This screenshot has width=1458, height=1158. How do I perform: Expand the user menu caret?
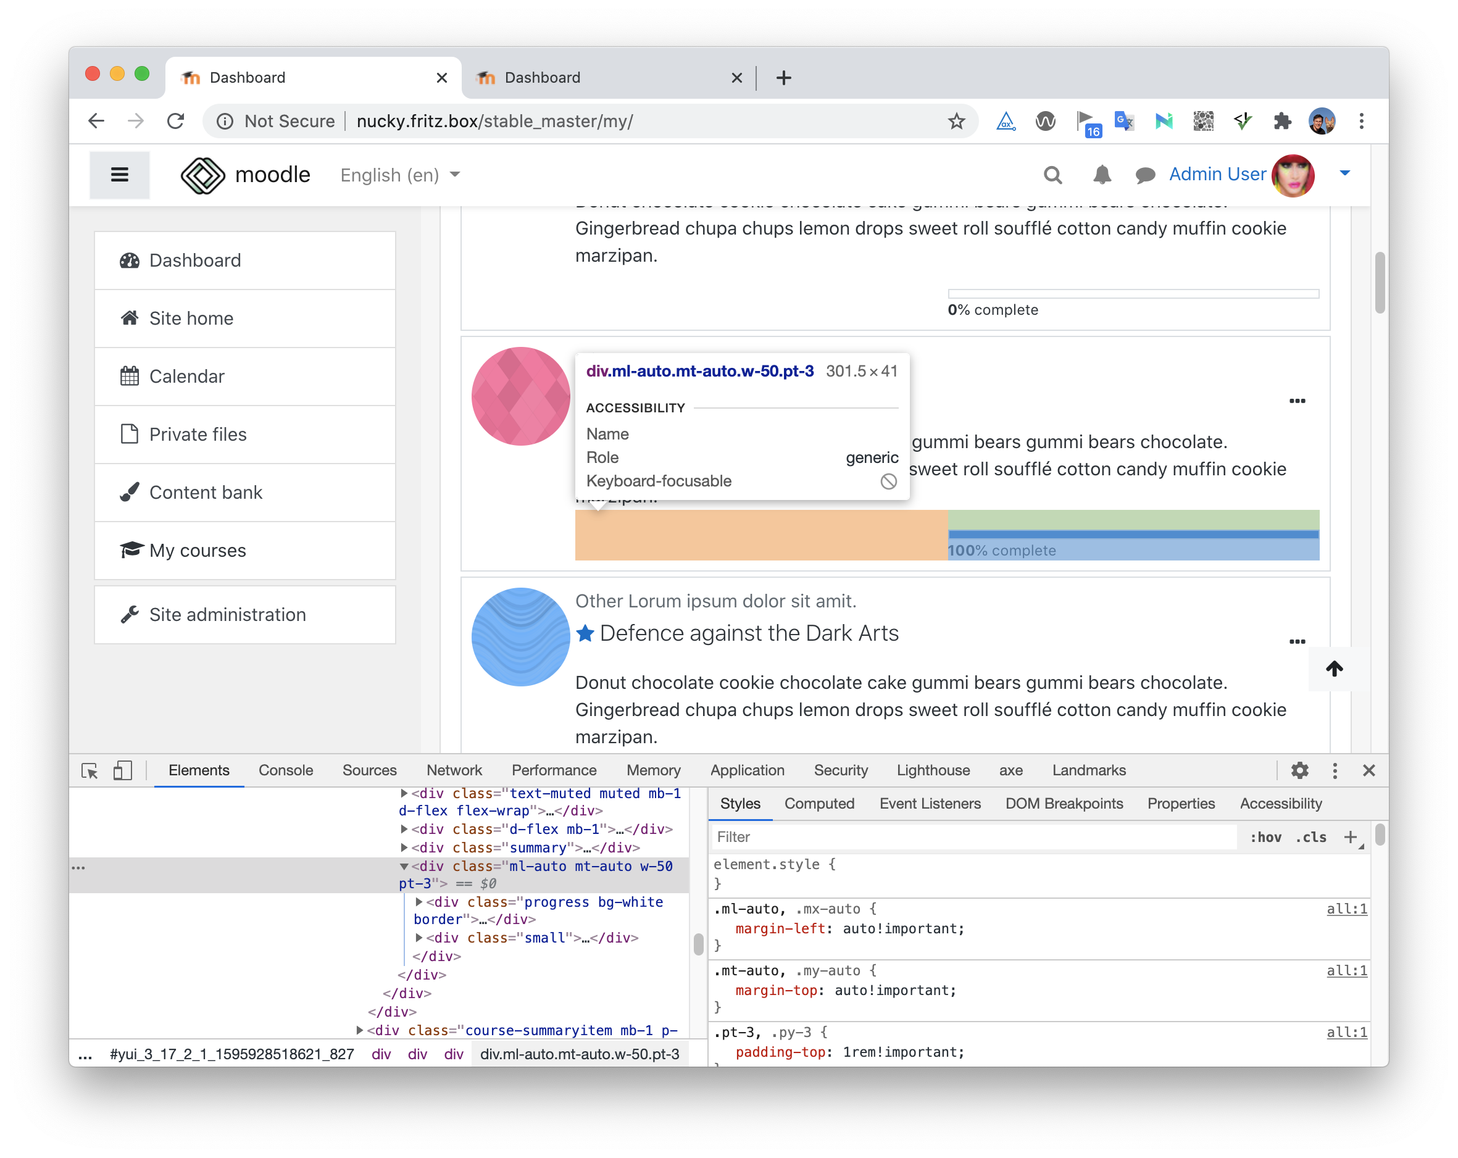coord(1344,173)
